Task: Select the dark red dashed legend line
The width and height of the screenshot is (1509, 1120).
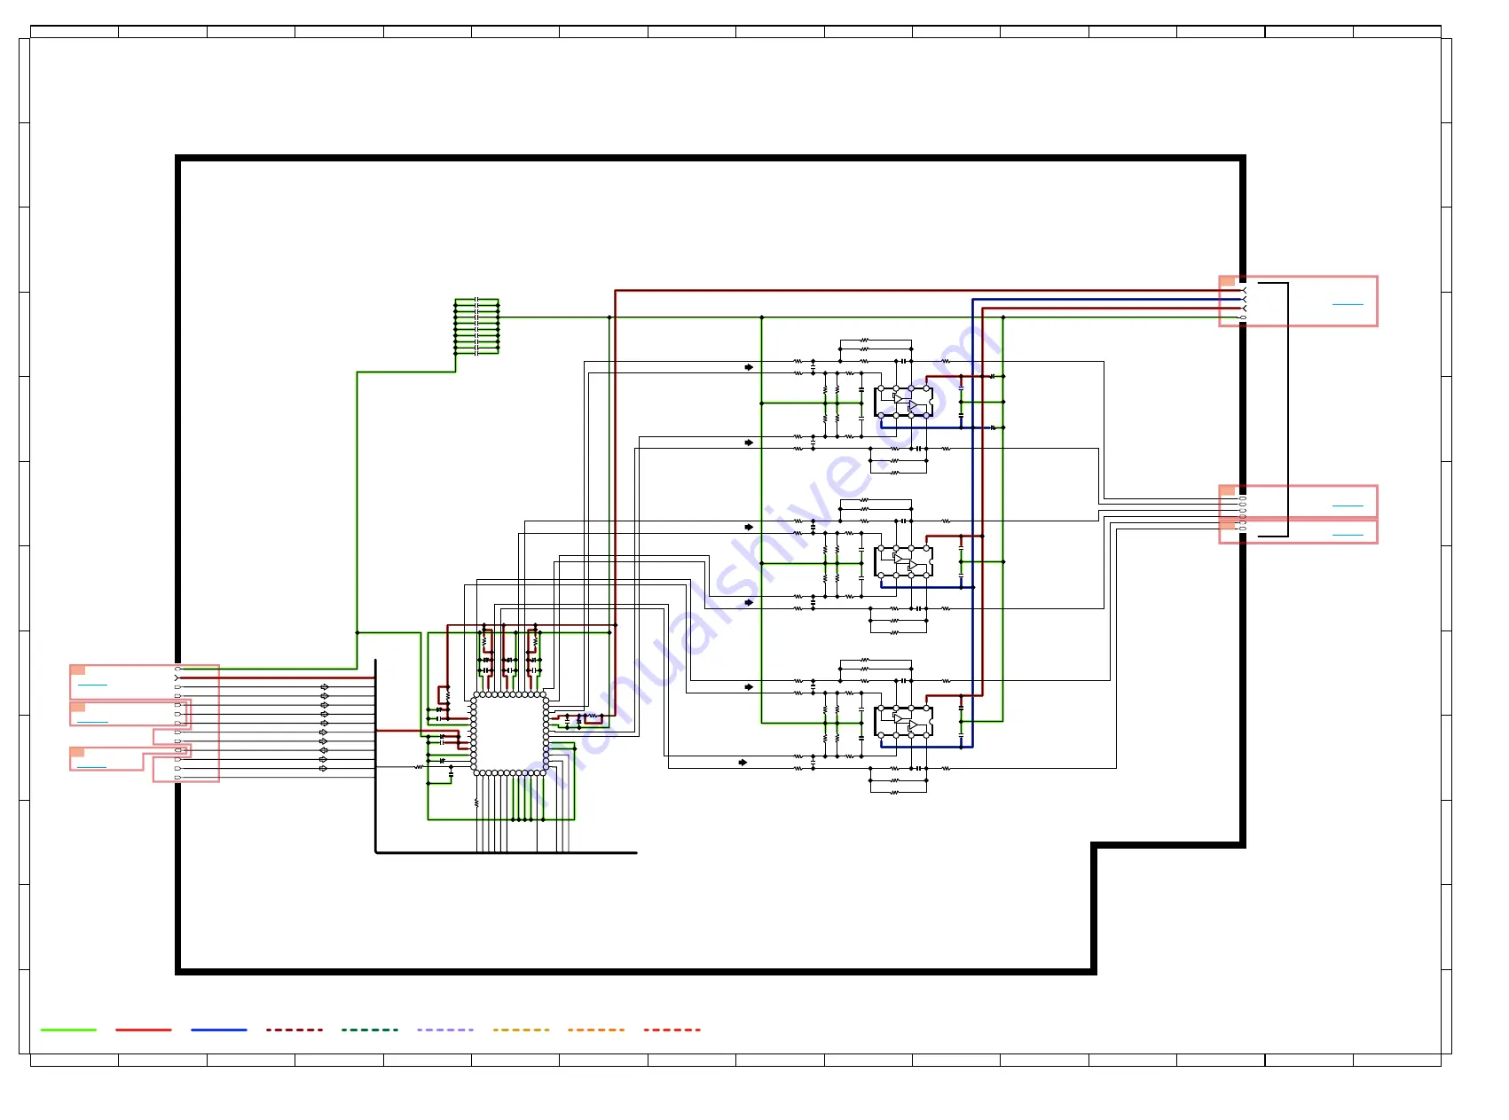Action: tap(295, 1030)
